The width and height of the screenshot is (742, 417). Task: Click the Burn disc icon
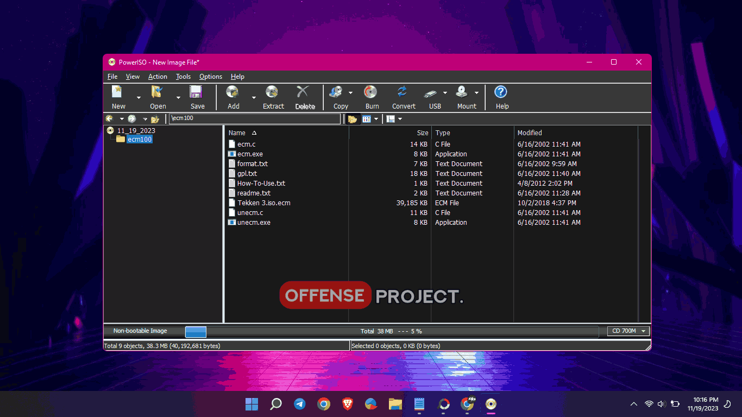coord(371,92)
